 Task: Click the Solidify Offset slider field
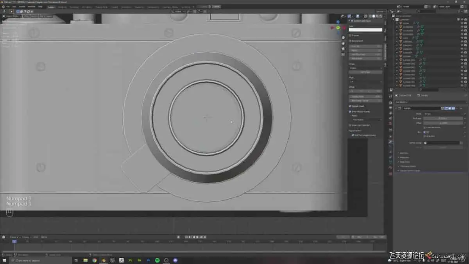(444, 123)
